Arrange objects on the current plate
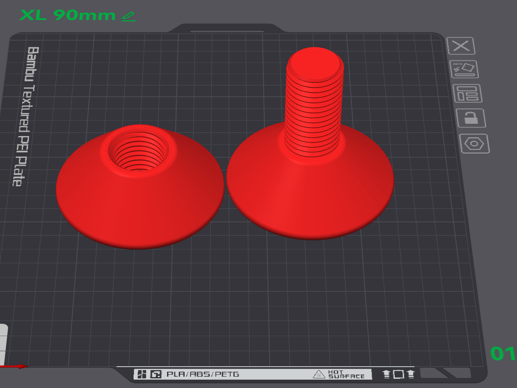Viewport: 517px width, 388px height. (468, 93)
